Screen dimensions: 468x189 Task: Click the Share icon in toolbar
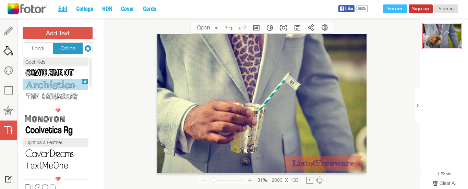pyautogui.click(x=311, y=28)
